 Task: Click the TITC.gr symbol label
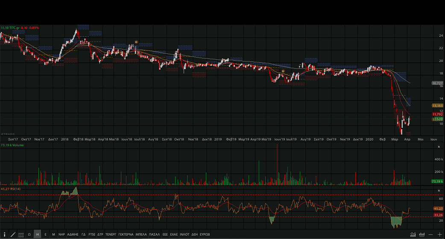pos(15,28)
